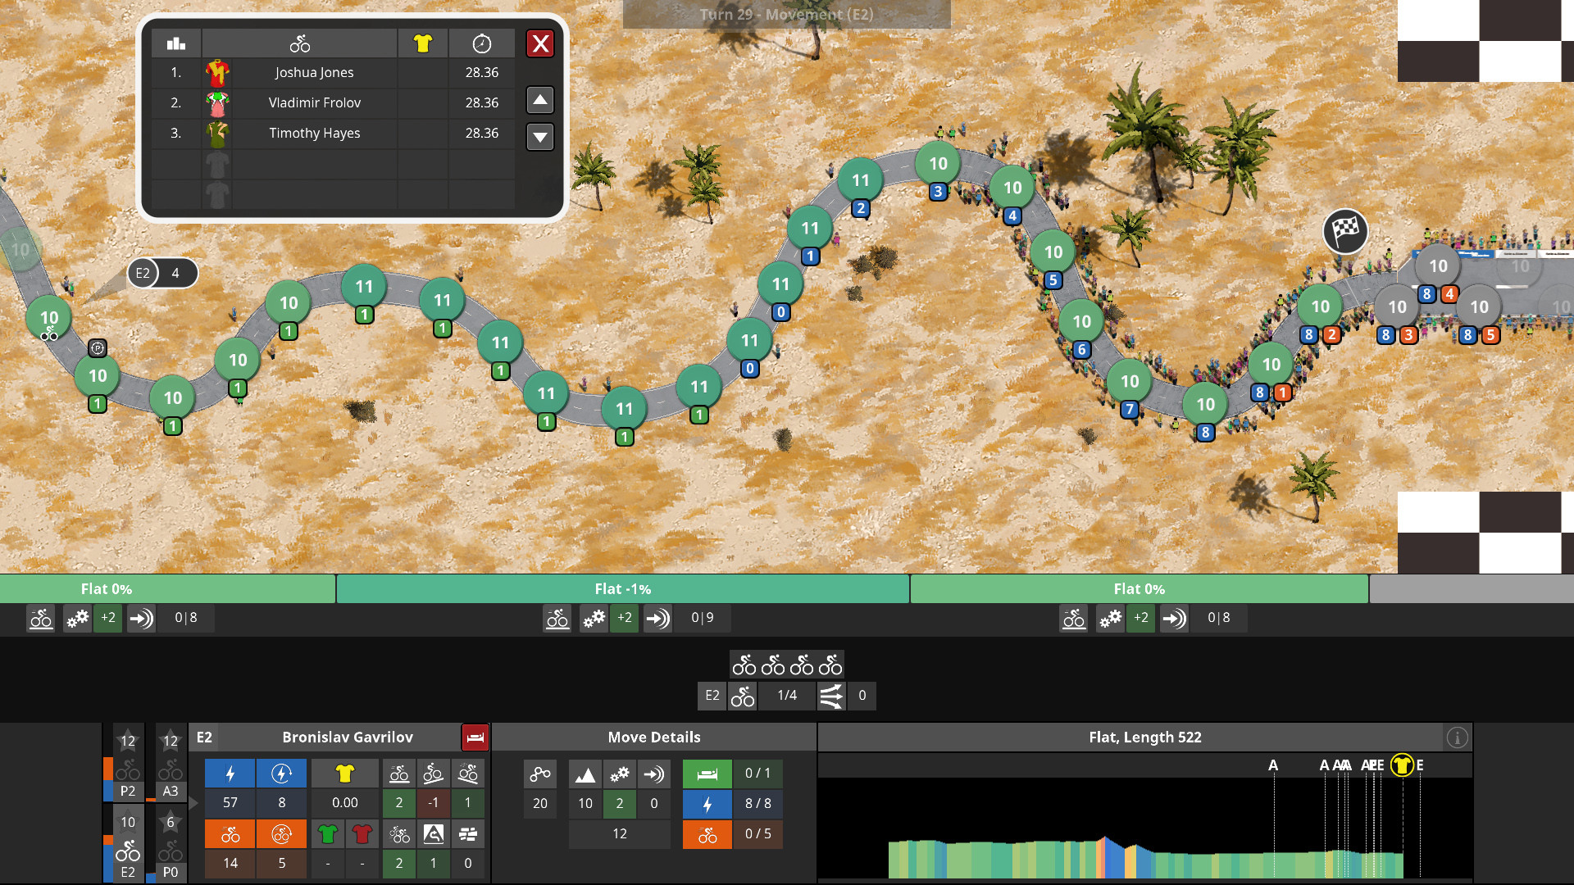This screenshot has width=1574, height=885.
Task: Select the blue lightning energy icon in rider stats
Action: coord(229,772)
